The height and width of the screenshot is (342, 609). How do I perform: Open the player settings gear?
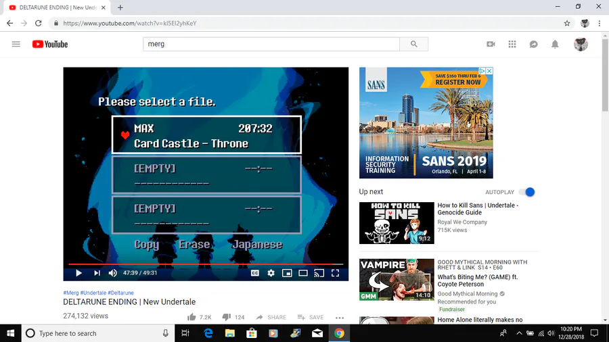point(271,273)
